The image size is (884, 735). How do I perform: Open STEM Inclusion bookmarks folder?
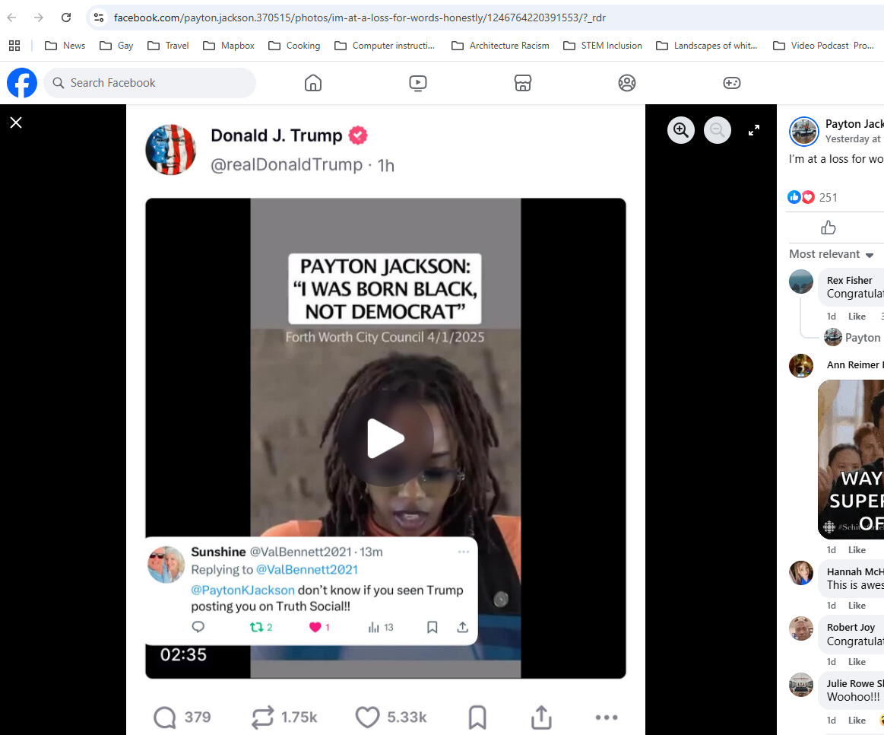(603, 46)
